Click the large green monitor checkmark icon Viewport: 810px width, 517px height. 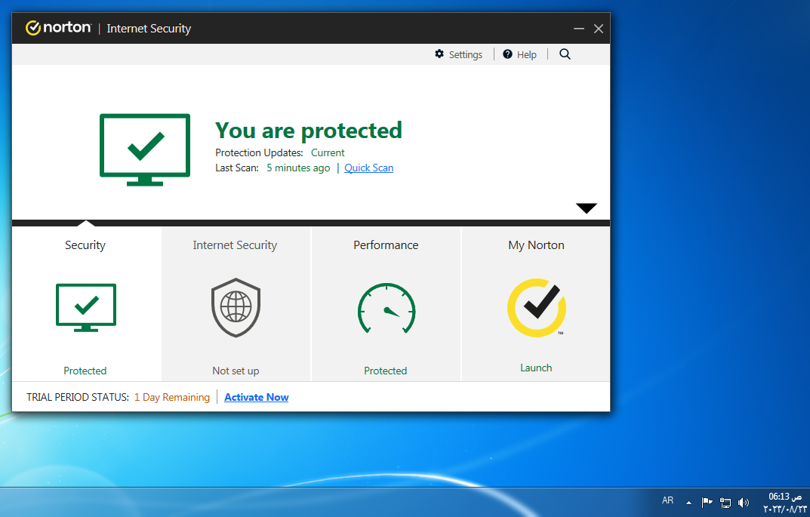[x=145, y=149]
